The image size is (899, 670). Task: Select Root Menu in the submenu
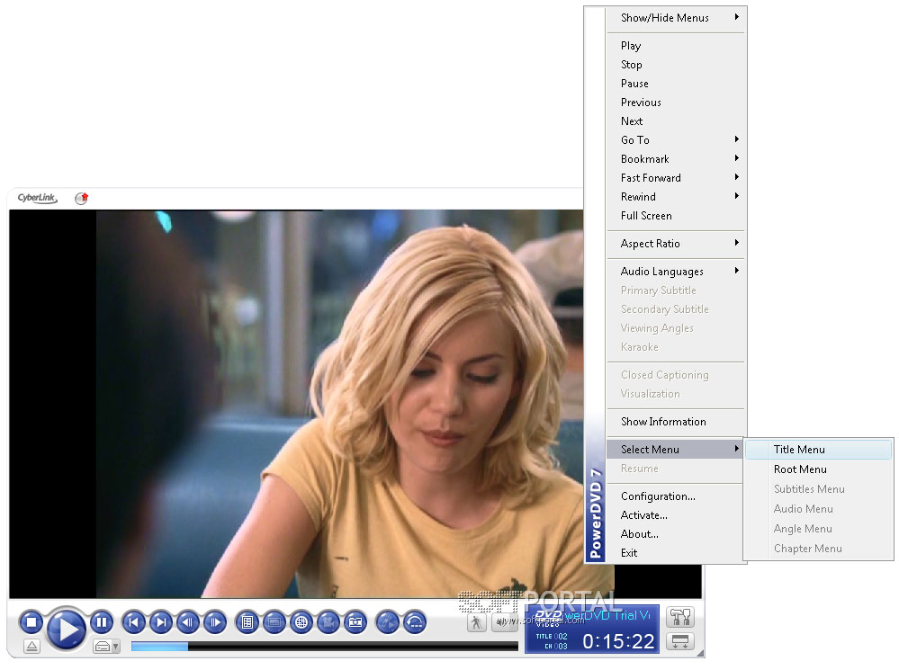tap(819, 469)
